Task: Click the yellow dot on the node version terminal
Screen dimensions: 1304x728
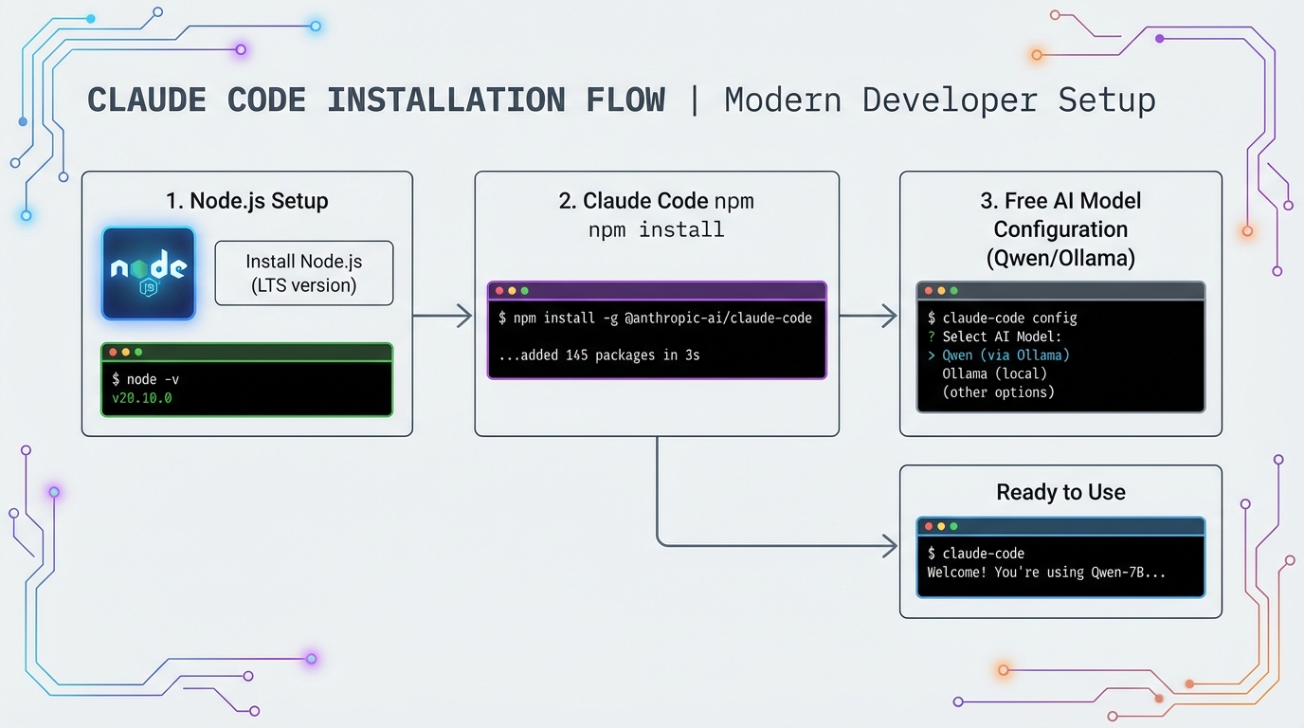Action: [x=127, y=351]
